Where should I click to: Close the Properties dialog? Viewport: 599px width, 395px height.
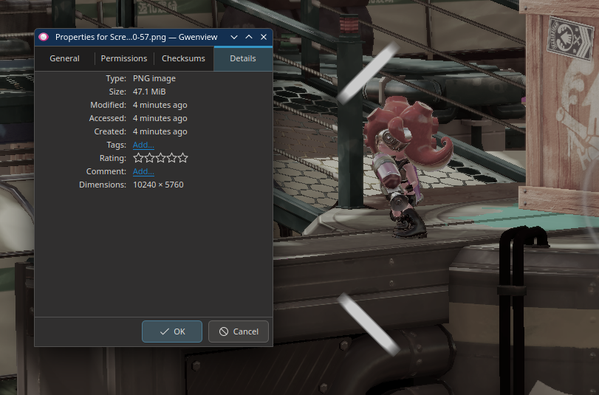coord(264,37)
